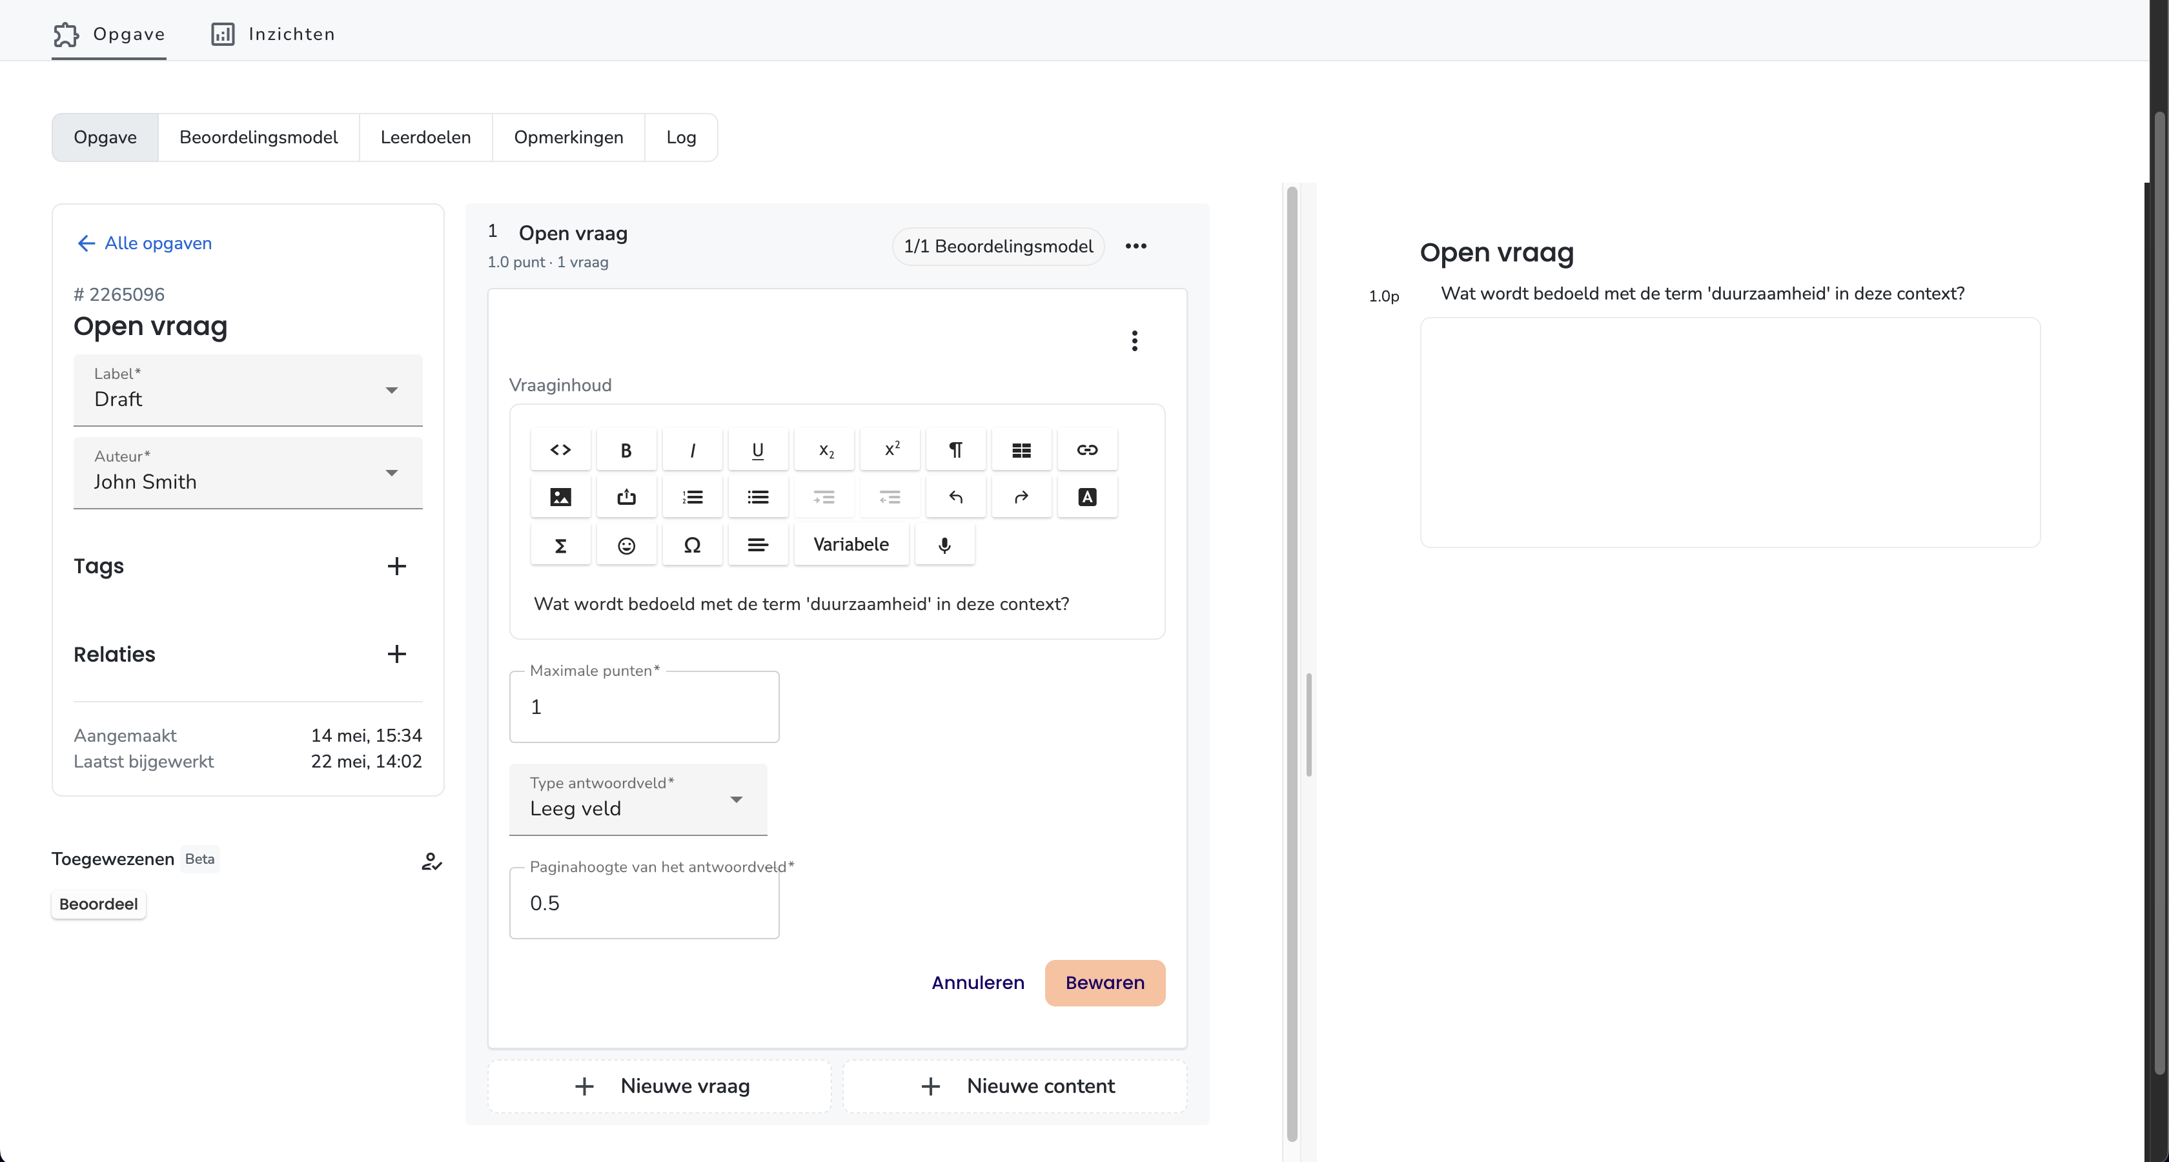This screenshot has height=1162, width=2169.
Task: Open the Type antwoordveld dropdown
Action: [638, 799]
